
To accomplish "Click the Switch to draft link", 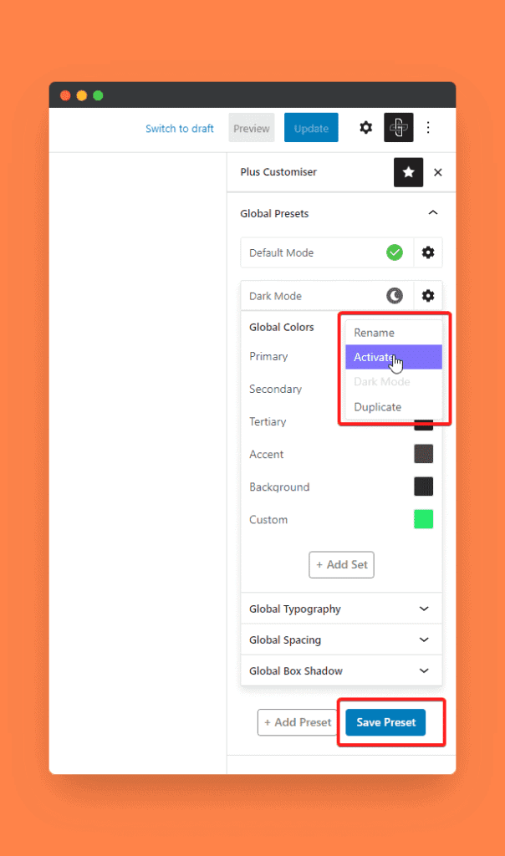I will [x=180, y=128].
